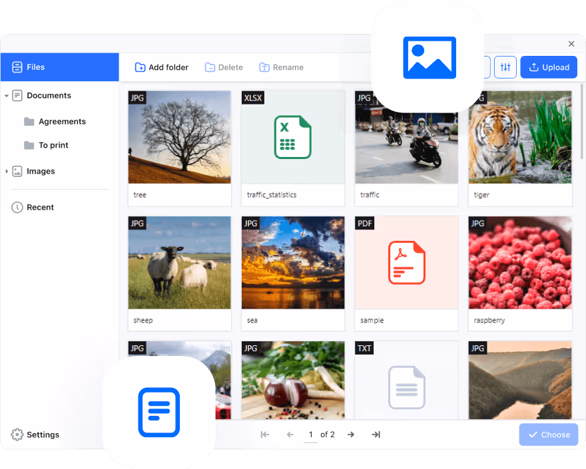This screenshot has height=469, width=586.
Task: Jump to the last page arrow
Action: coord(376,434)
